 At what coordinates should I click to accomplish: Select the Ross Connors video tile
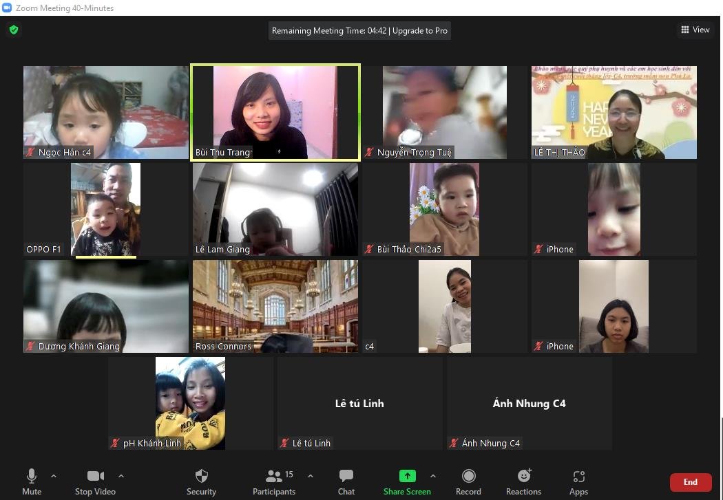pos(275,306)
